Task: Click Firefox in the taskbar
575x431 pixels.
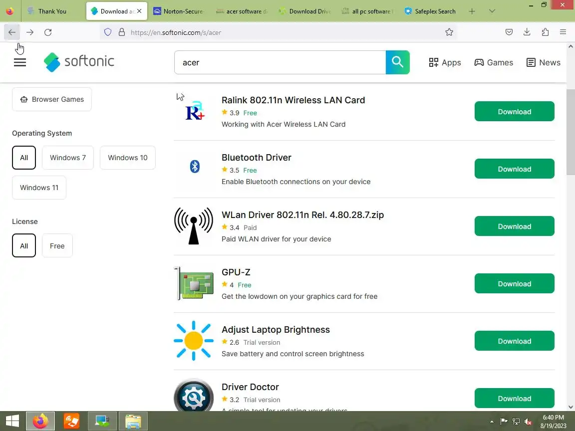Action: (40, 421)
